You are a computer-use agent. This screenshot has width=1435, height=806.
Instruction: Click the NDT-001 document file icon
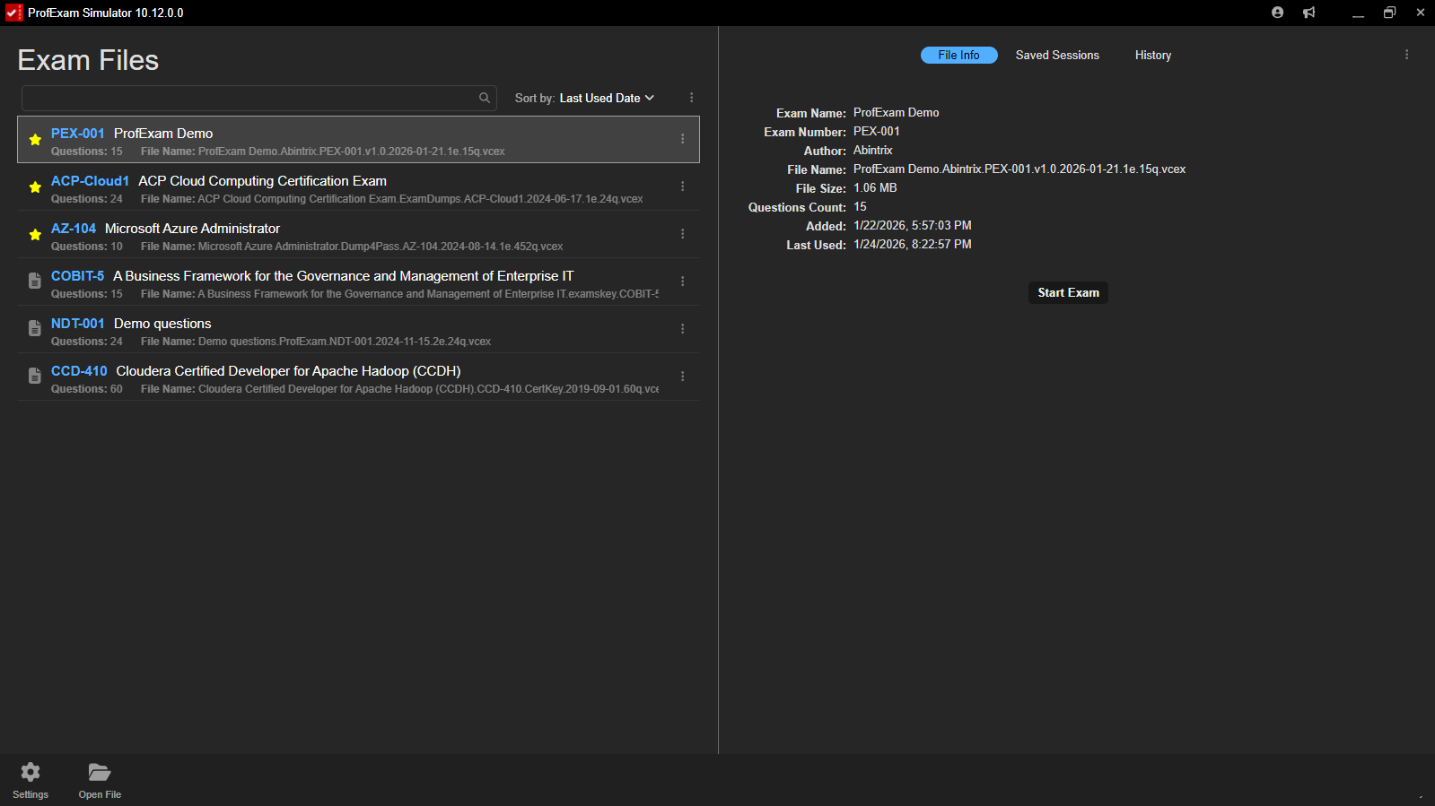pos(34,329)
